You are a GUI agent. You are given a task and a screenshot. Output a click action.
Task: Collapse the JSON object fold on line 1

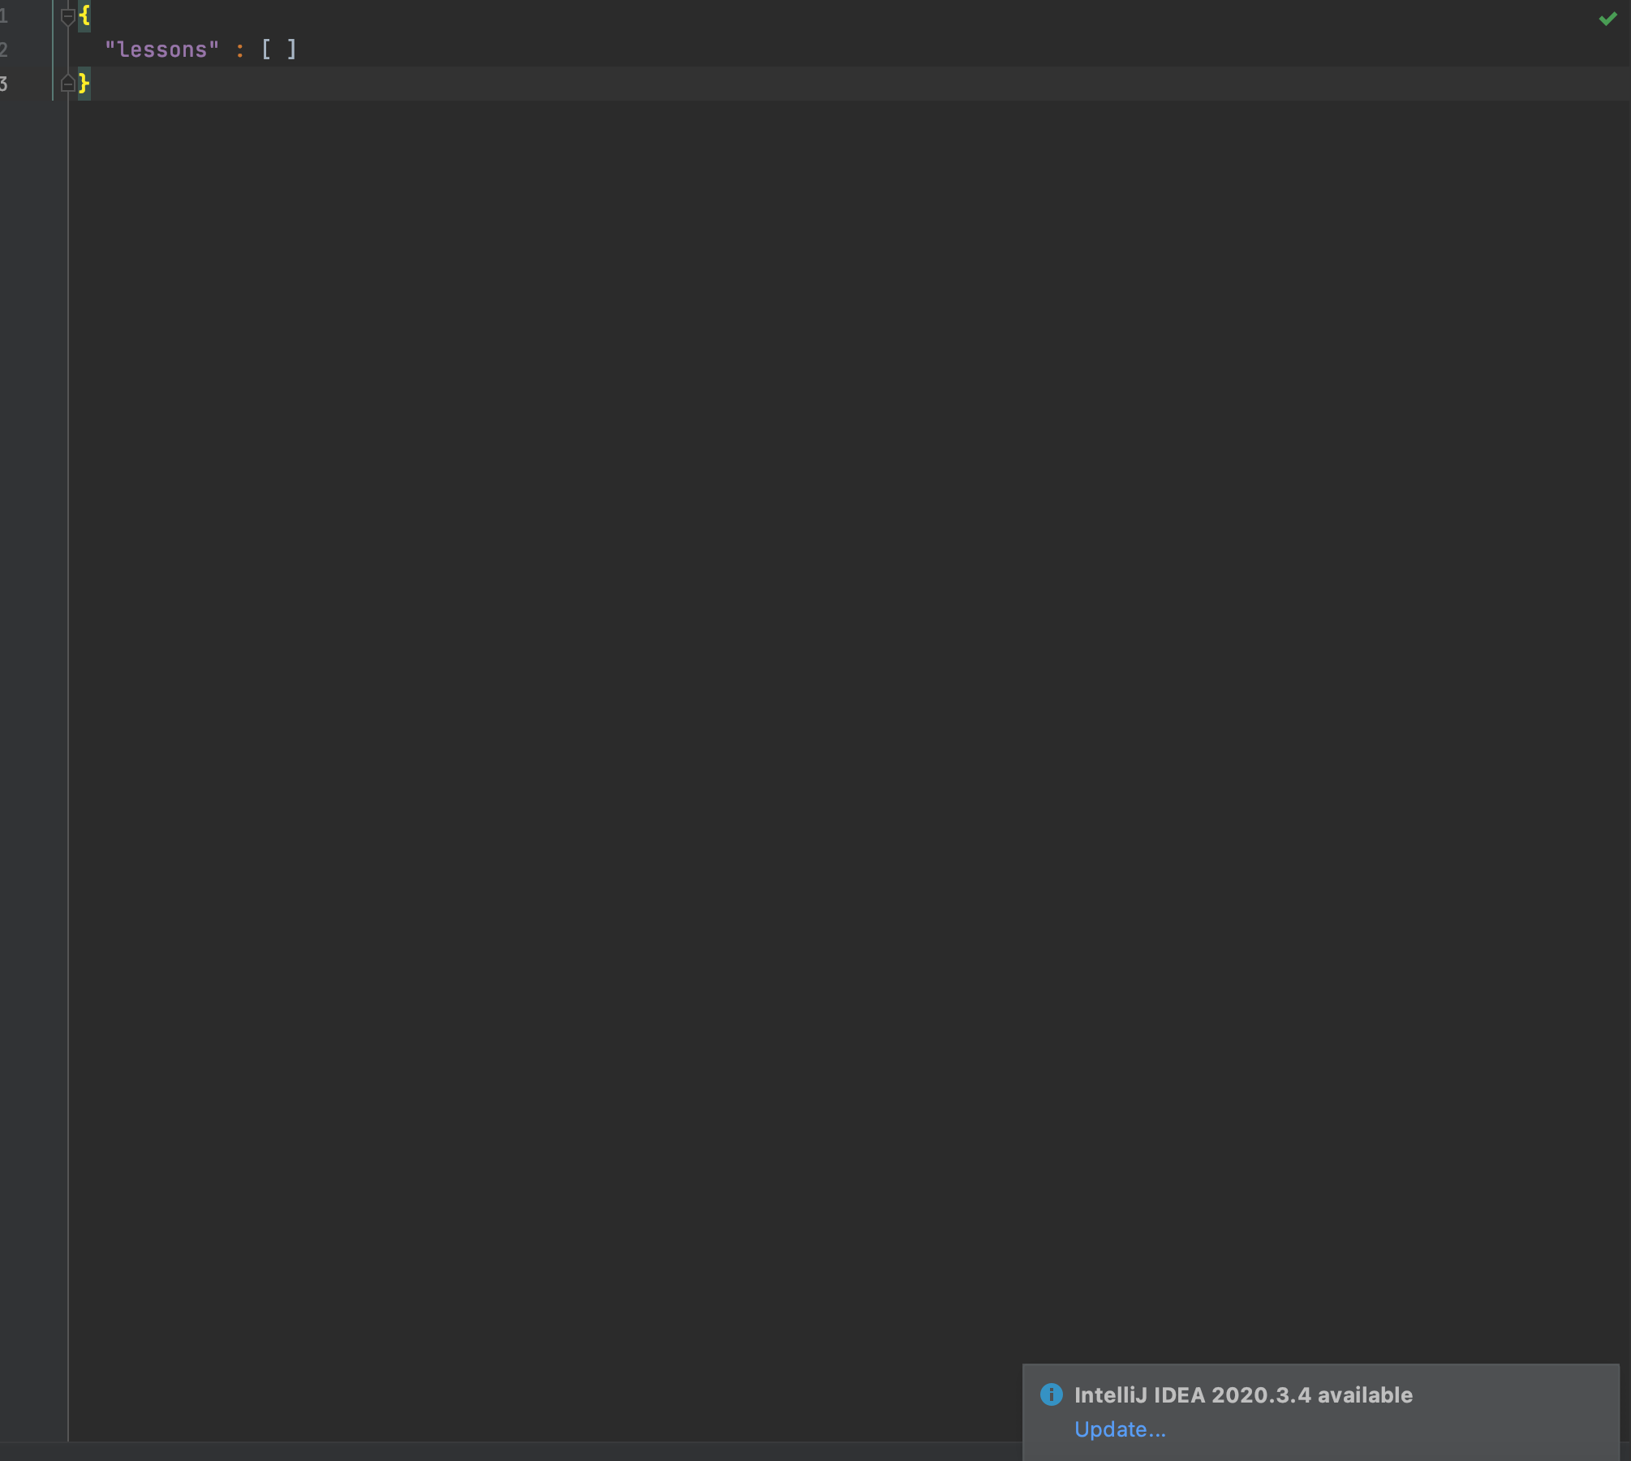(68, 15)
